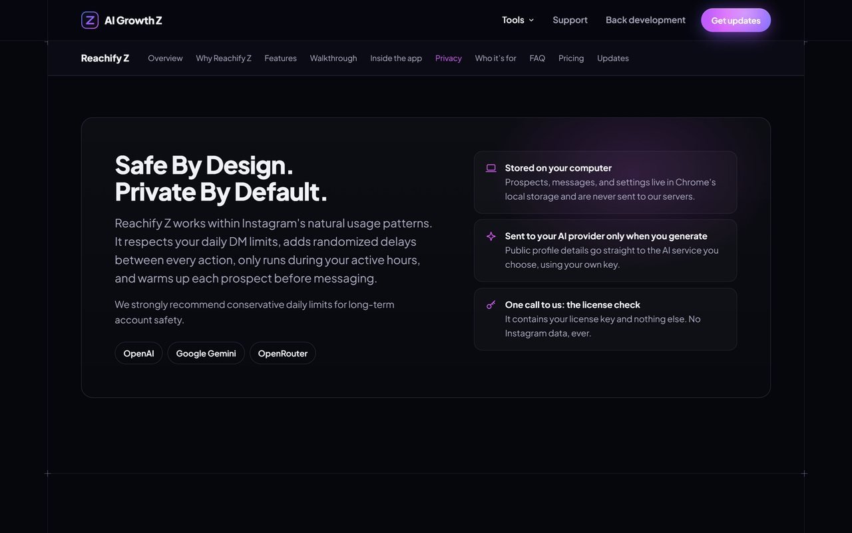
Task: Click One call to us: the license check
Action: click(x=572, y=304)
